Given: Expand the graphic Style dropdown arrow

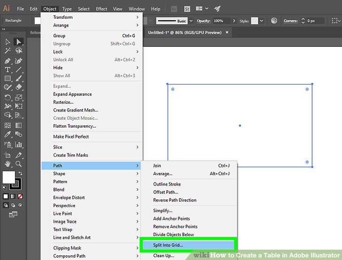Looking at the screenshot, I should [262, 21].
